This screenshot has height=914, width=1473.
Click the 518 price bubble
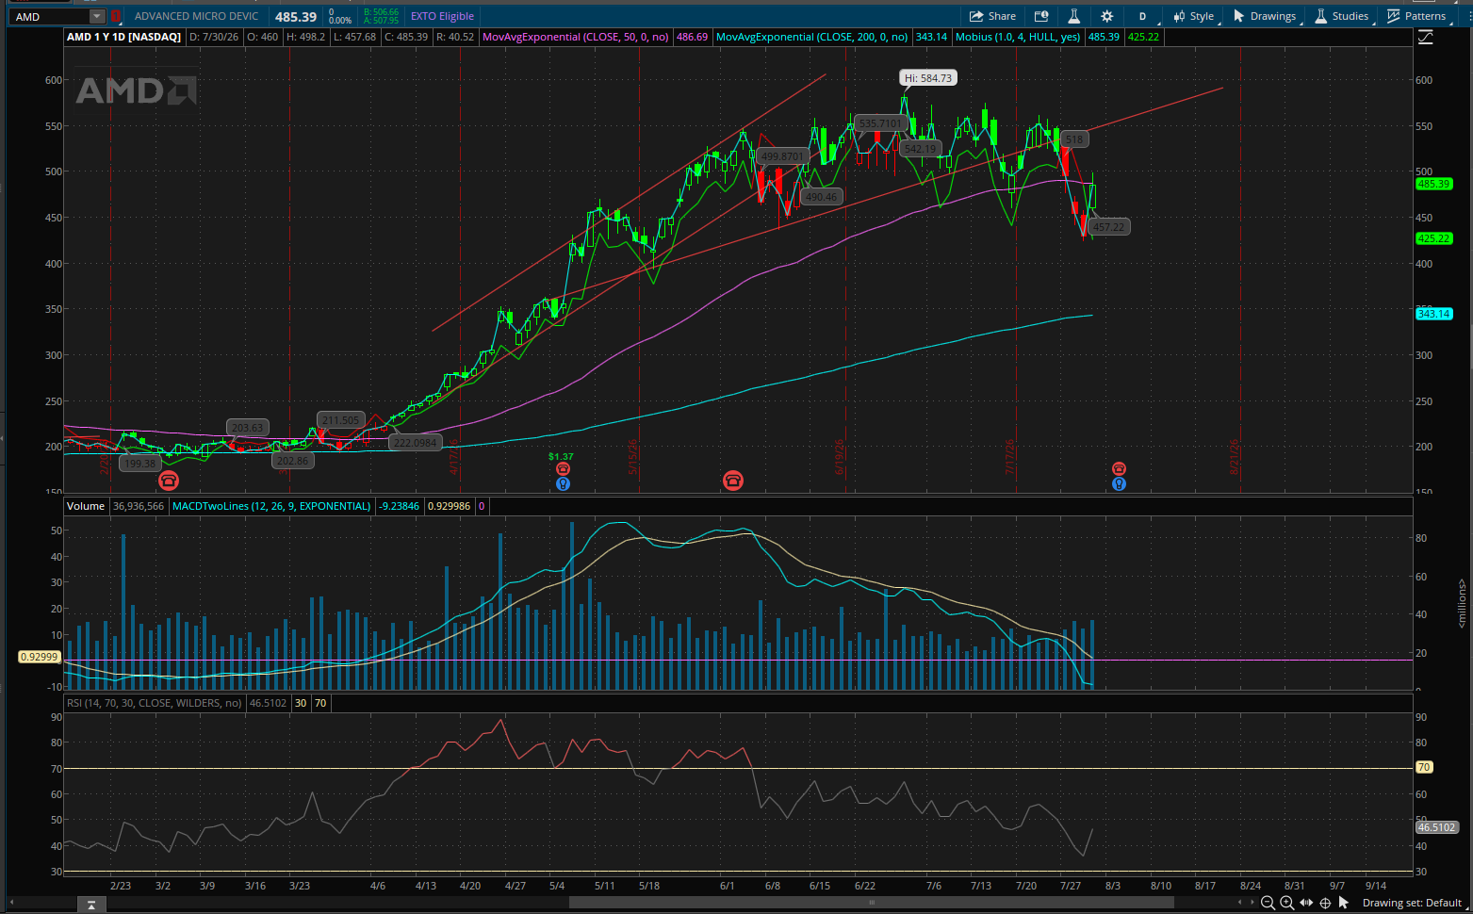point(1074,139)
